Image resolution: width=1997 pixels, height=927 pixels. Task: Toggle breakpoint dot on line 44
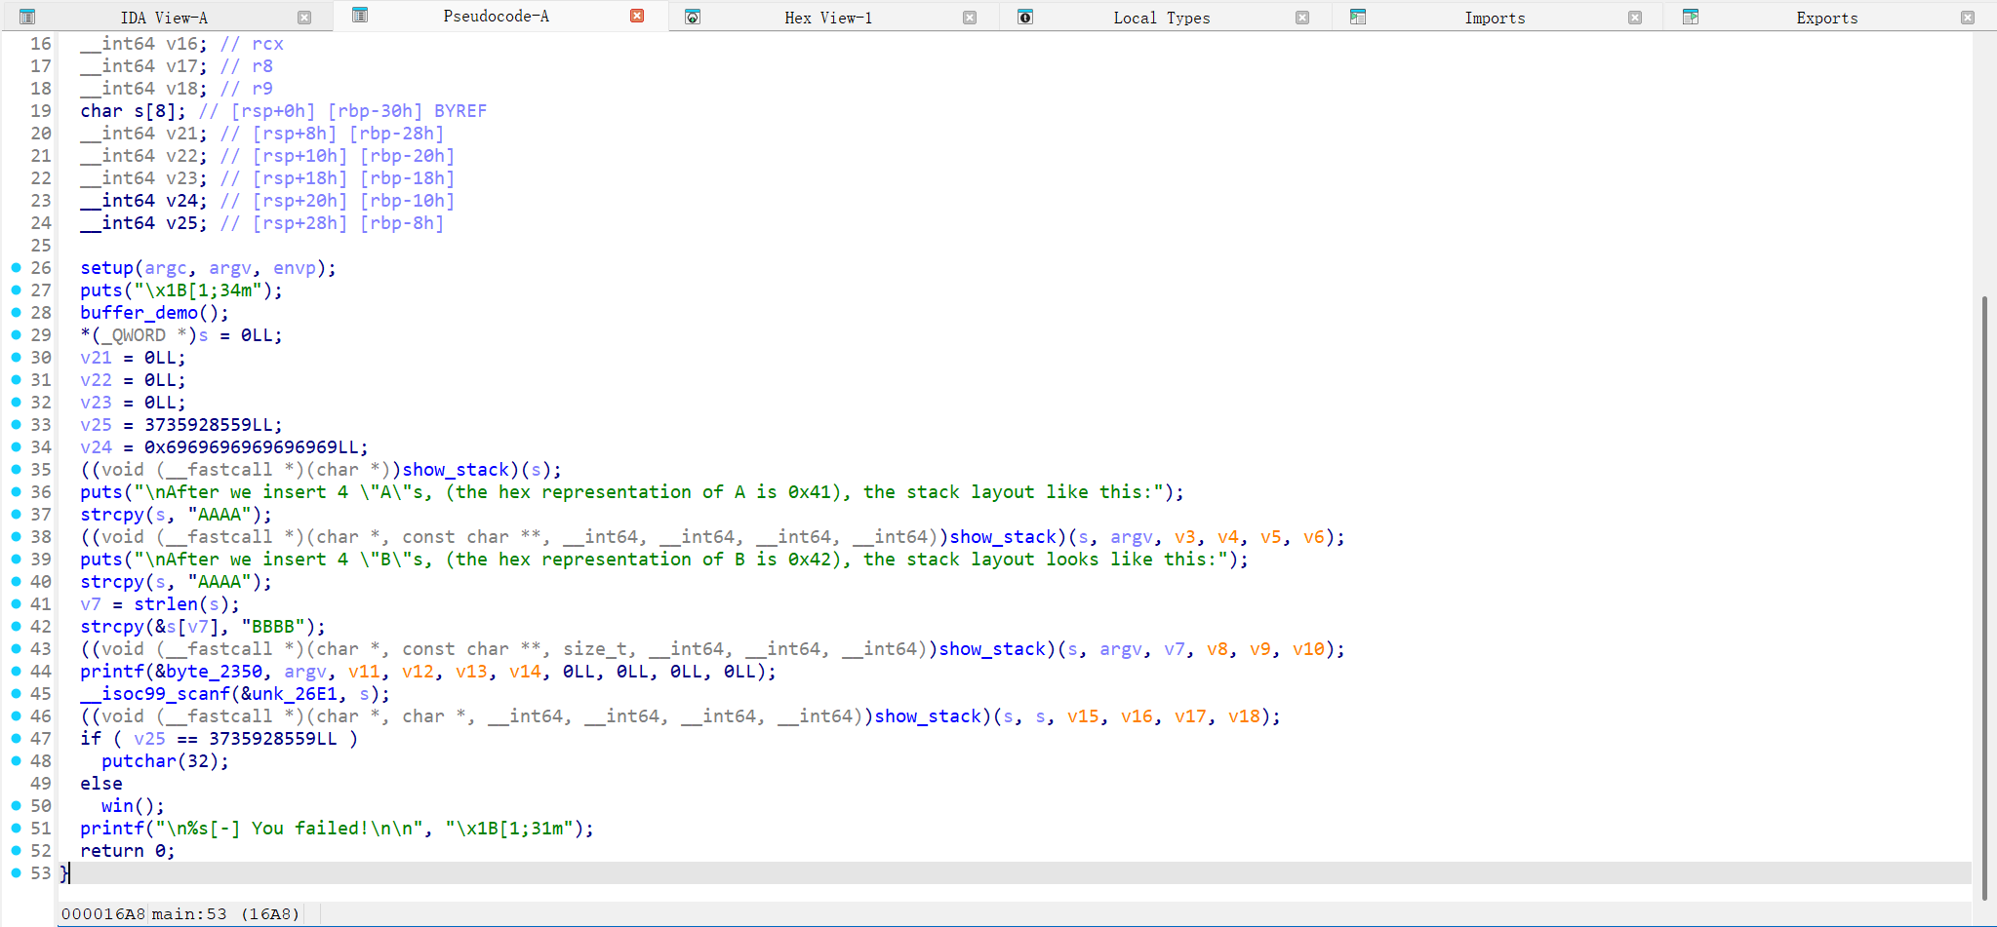(16, 672)
